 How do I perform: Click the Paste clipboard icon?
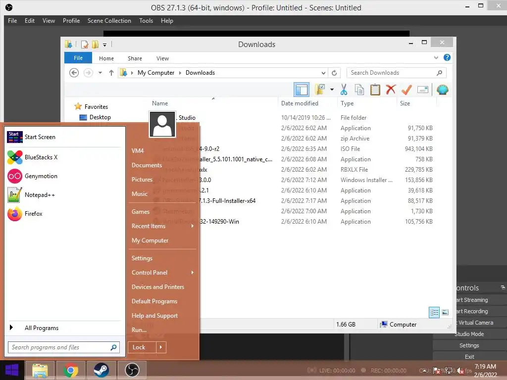[x=375, y=90]
